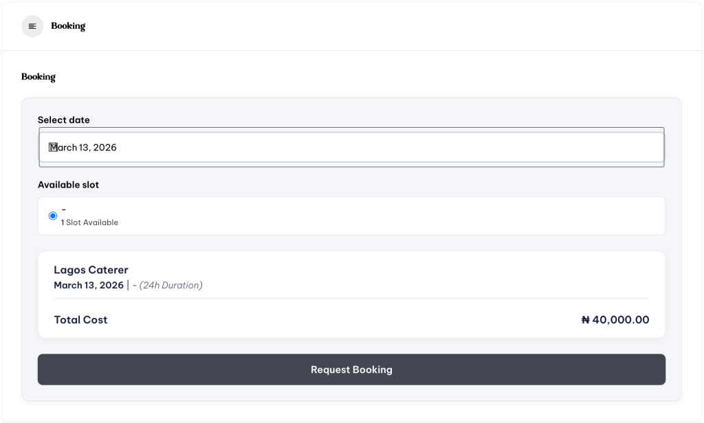Click the slot time dash label

pos(64,209)
